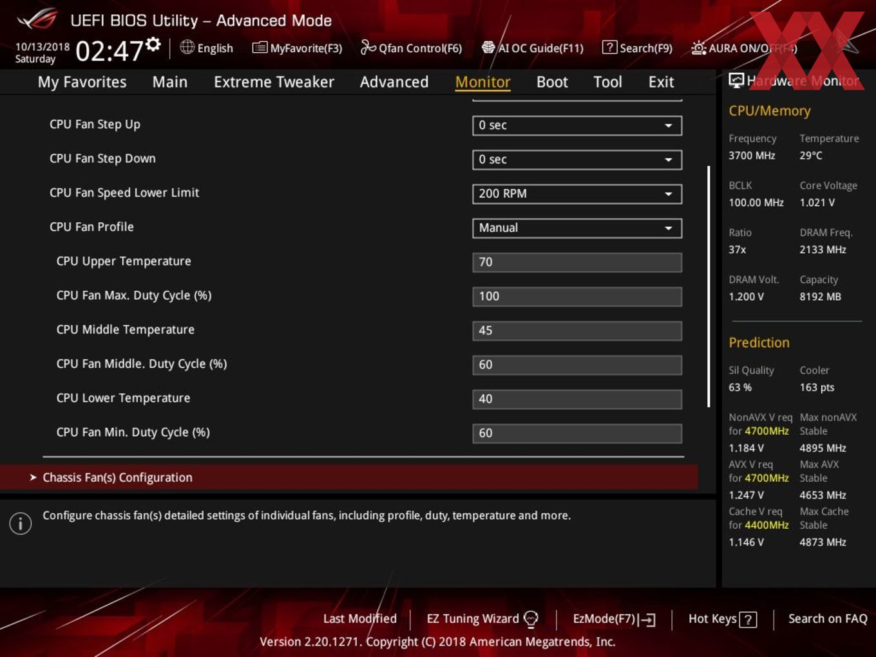Click the 8192 MB capacity value
Image resolution: width=876 pixels, height=657 pixels.
tap(820, 296)
